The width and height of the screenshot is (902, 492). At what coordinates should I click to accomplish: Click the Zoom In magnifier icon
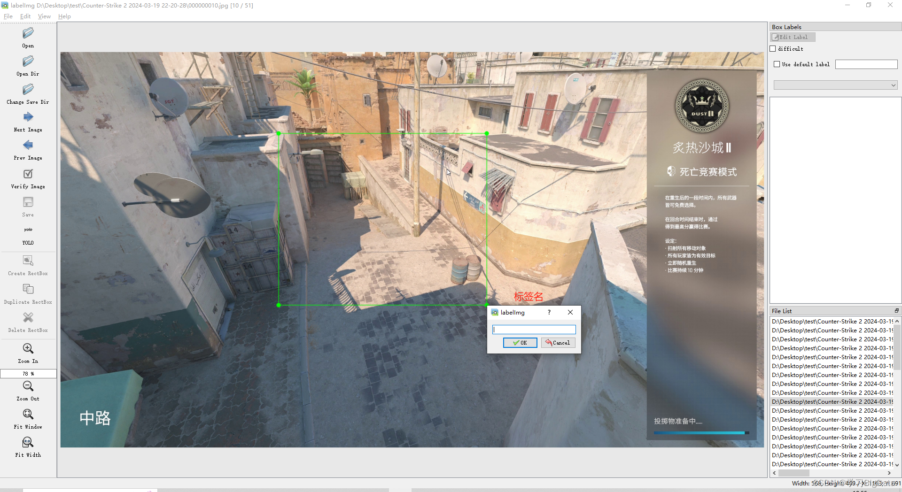point(28,348)
